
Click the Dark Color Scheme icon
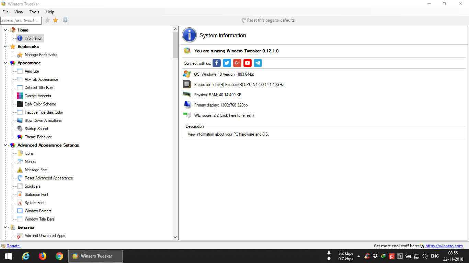(x=20, y=104)
